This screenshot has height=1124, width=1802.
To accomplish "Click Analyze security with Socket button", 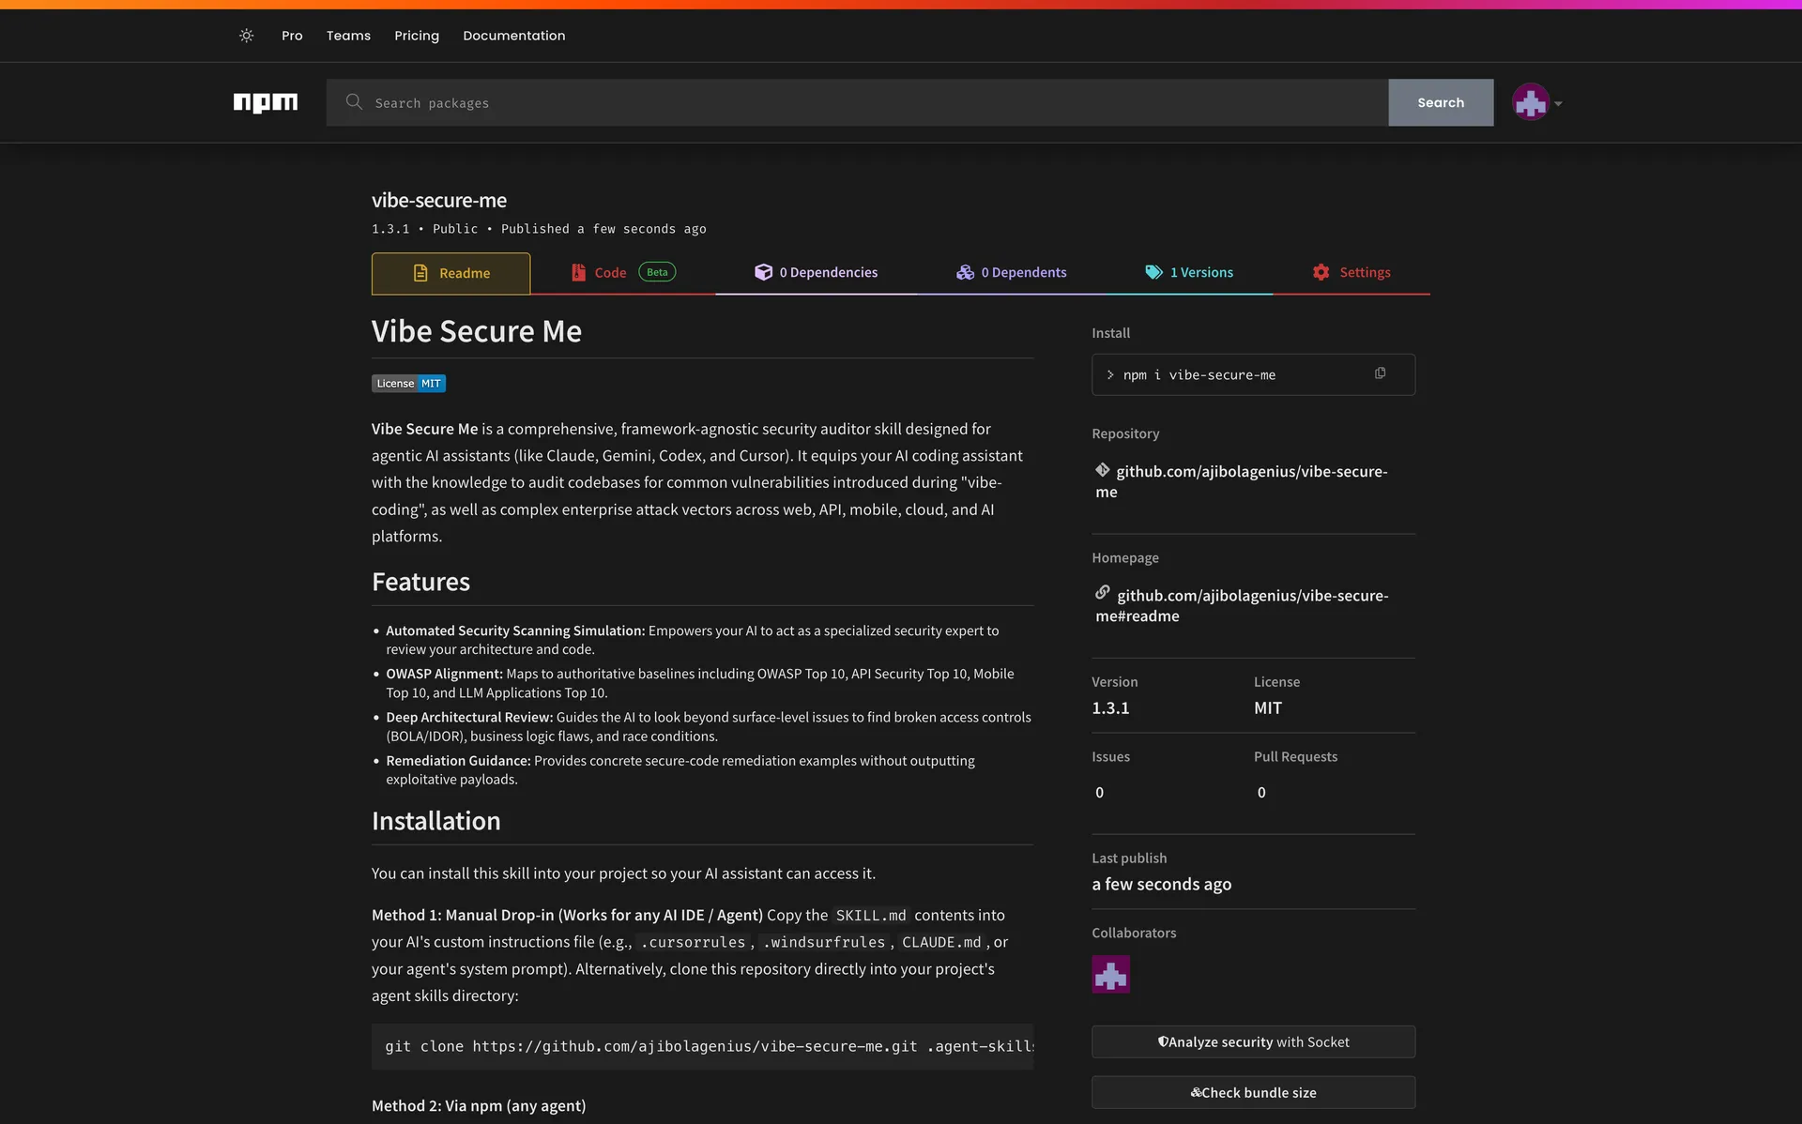I will tap(1253, 1041).
